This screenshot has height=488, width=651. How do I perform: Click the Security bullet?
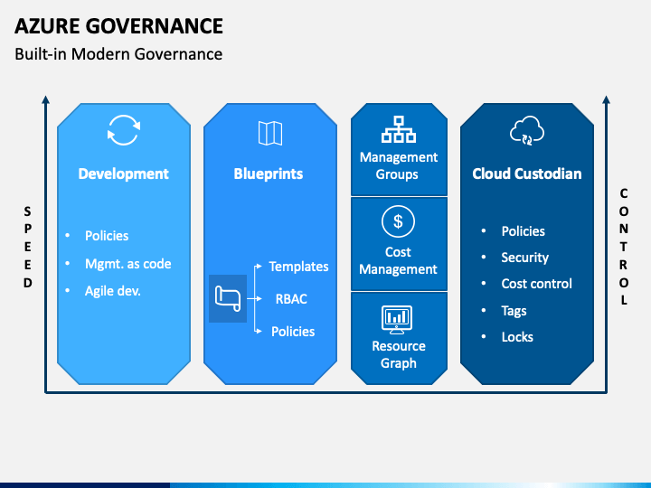point(524,258)
